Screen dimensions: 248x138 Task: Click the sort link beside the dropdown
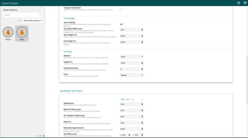click(20, 21)
